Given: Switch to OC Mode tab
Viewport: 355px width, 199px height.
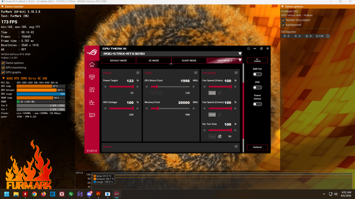Looking at the screenshot, I should click(154, 61).
